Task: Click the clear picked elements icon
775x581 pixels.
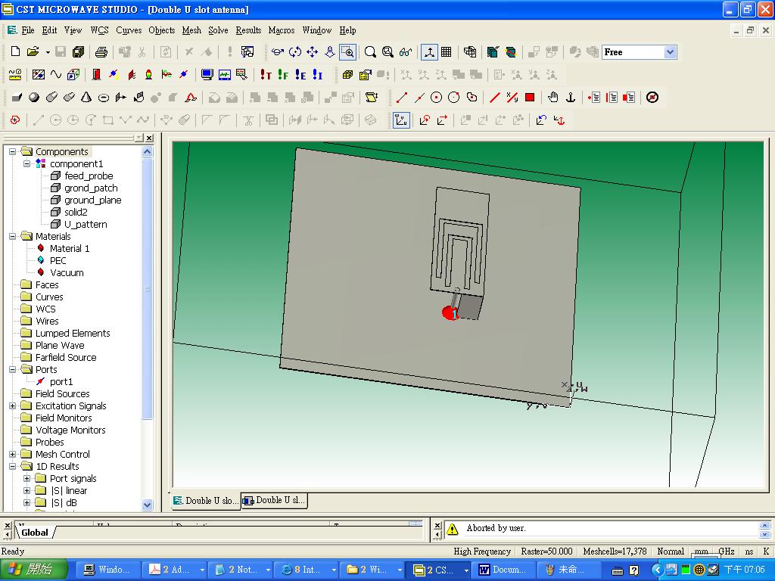Action: coord(652,98)
